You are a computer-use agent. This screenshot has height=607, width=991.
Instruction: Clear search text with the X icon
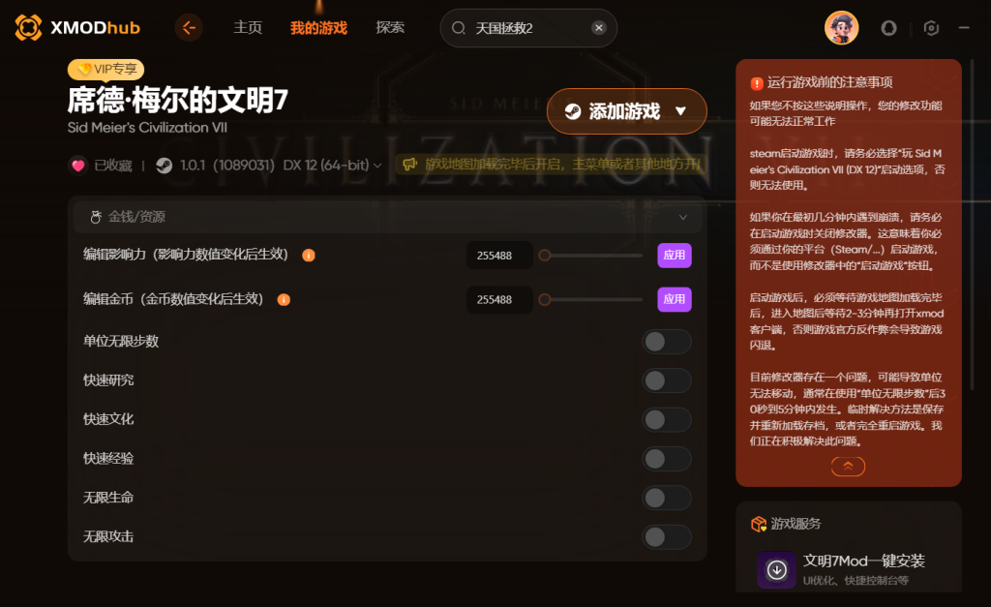599,28
